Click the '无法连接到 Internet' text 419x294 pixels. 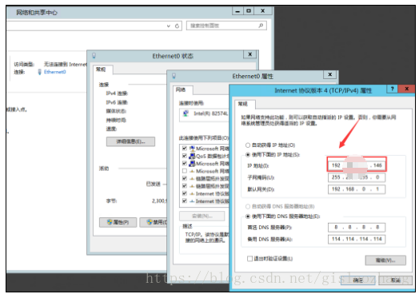pos(66,65)
